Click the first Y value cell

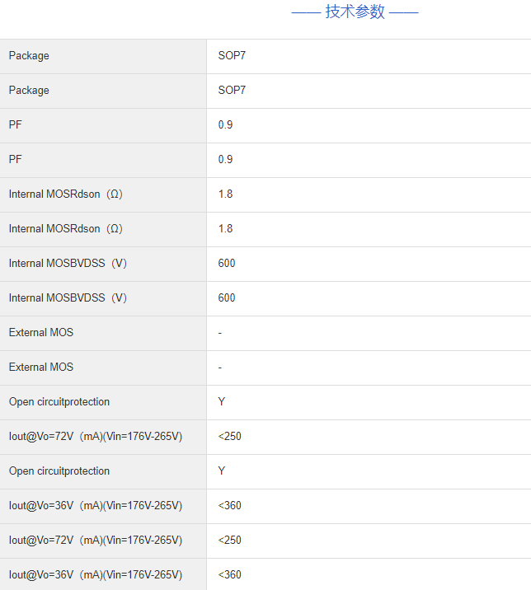[x=222, y=402]
